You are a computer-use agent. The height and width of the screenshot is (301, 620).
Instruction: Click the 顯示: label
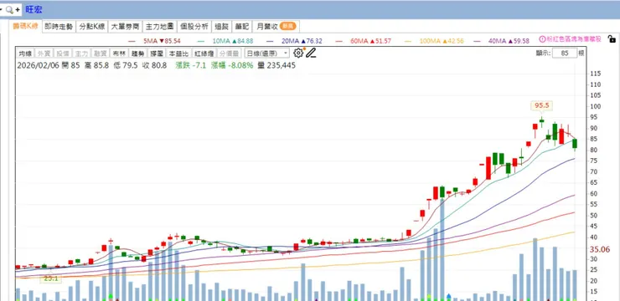[x=543, y=54]
